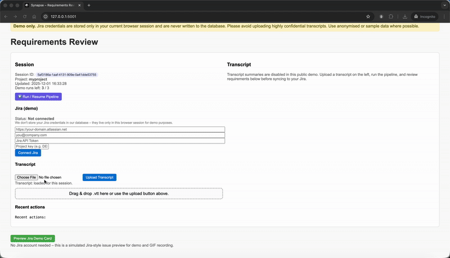Image resolution: width=450 pixels, height=258 pixels.
Task: Open a new tab with the plus icon
Action: (89, 5)
